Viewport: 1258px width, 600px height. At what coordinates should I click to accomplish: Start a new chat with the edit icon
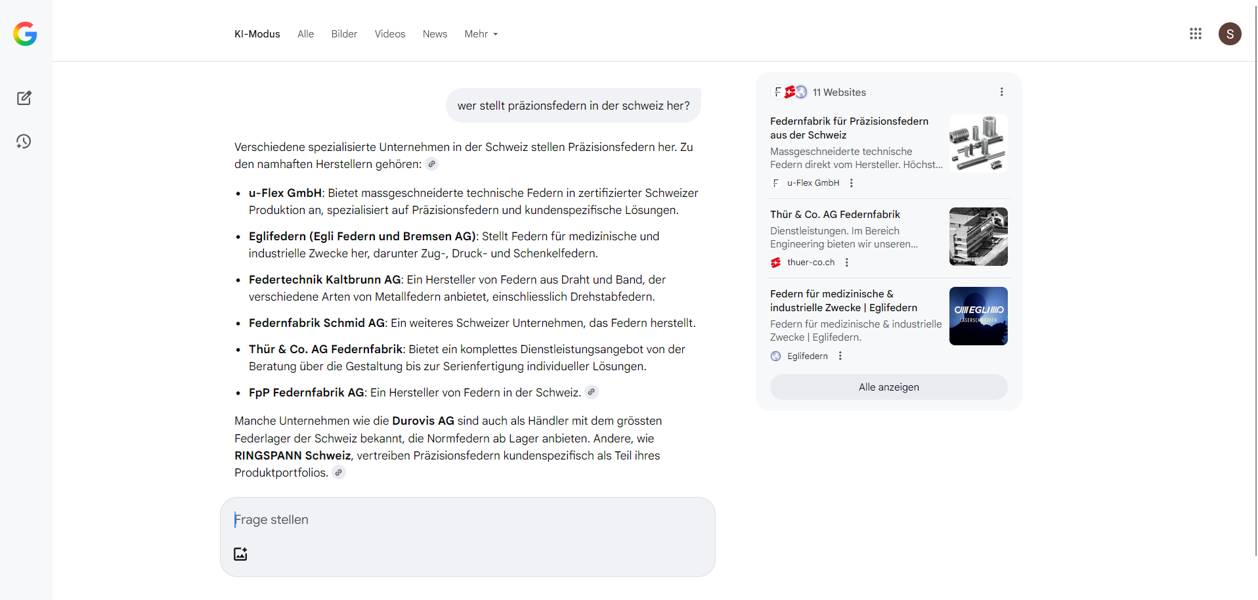click(24, 98)
